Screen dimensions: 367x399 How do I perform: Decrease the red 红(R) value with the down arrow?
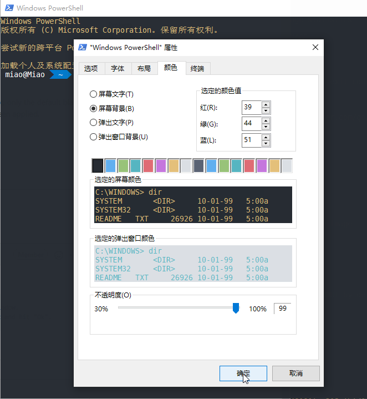[266, 110]
